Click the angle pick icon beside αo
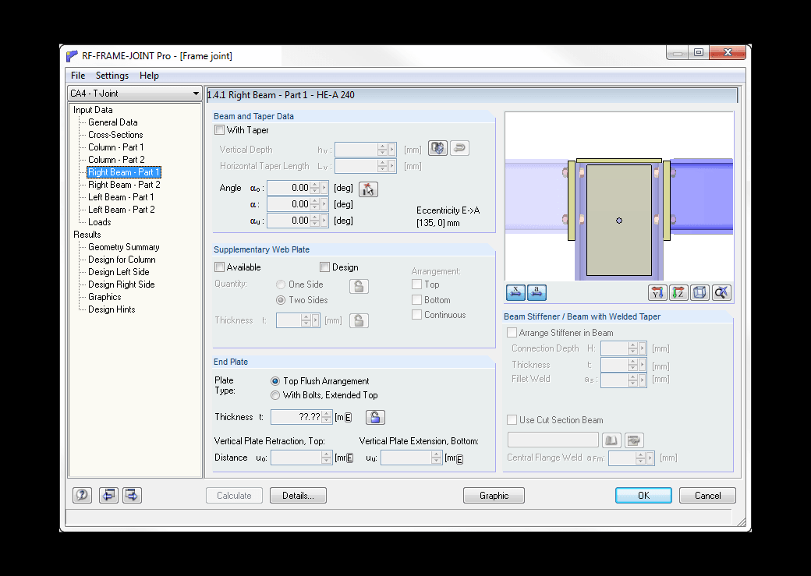Screen dimensions: 811x576 click(368, 189)
